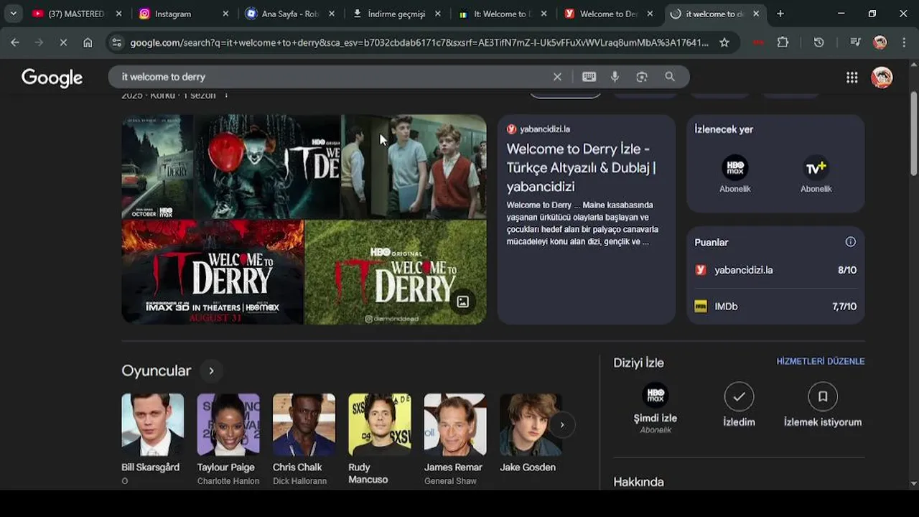
Task: Open the tab search dropdown arrow
Action: coord(13,14)
